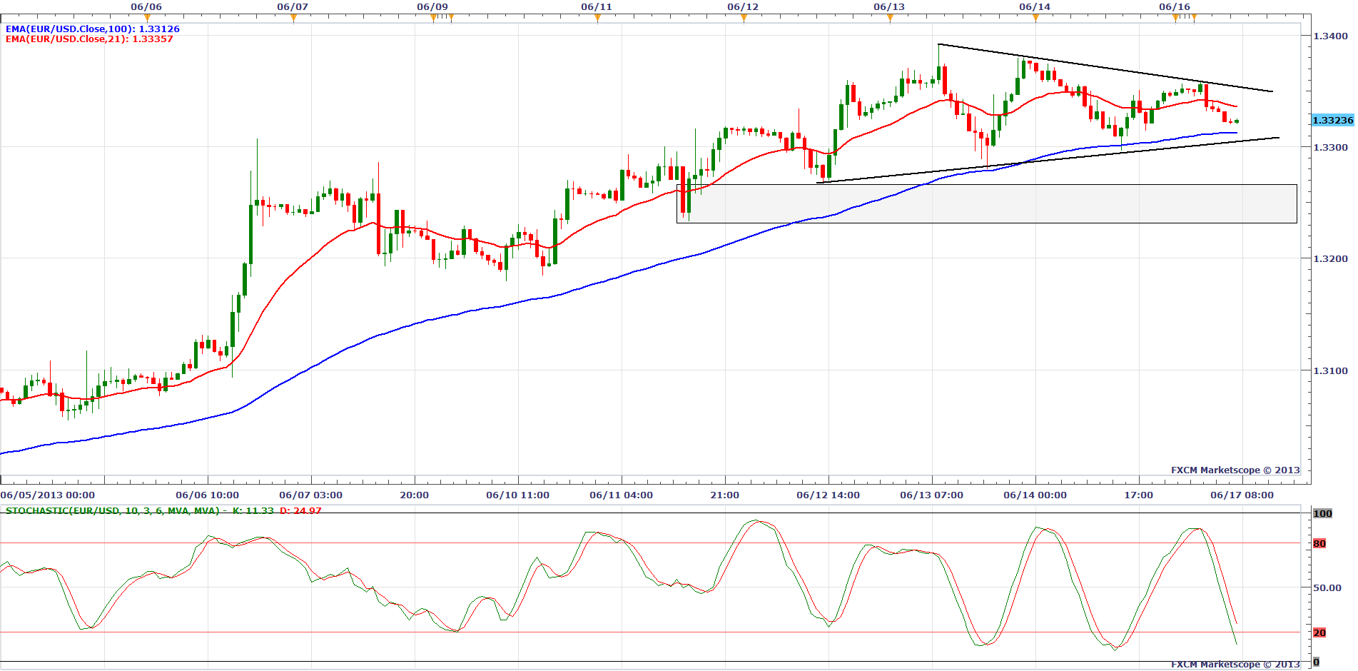Click the 06/17 08:00 time axis label
Screen dimensions: 1358x671
click(1242, 495)
